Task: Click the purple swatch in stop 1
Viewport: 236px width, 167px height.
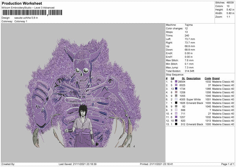Action: click(x=176, y=82)
